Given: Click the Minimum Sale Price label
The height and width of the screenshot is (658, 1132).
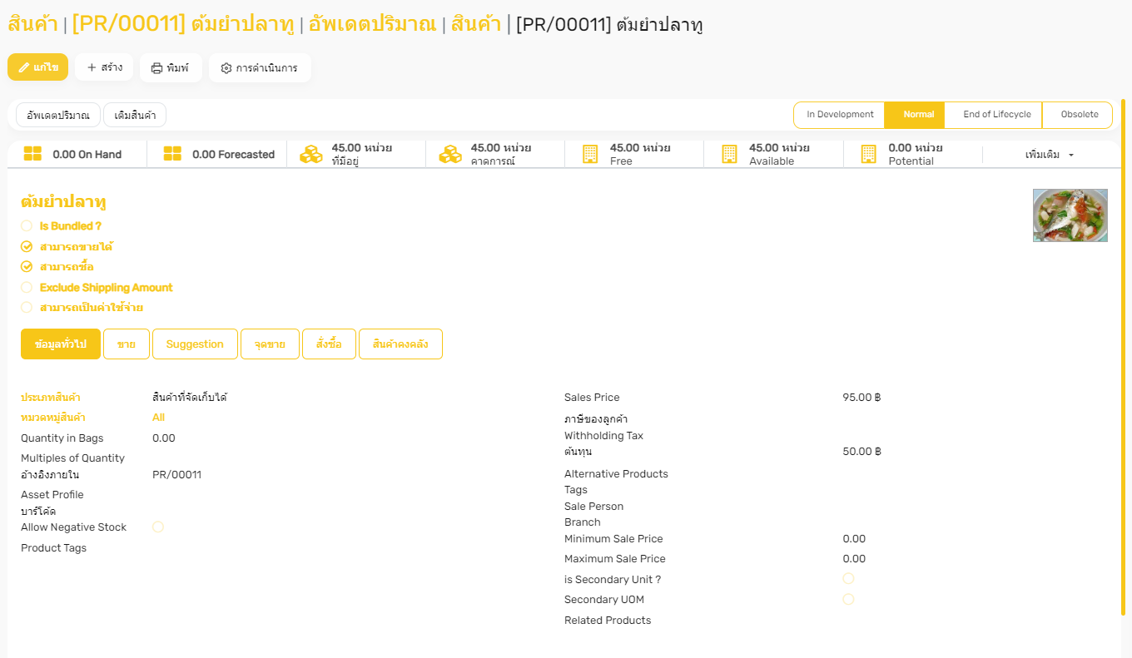Looking at the screenshot, I should click(x=613, y=539).
